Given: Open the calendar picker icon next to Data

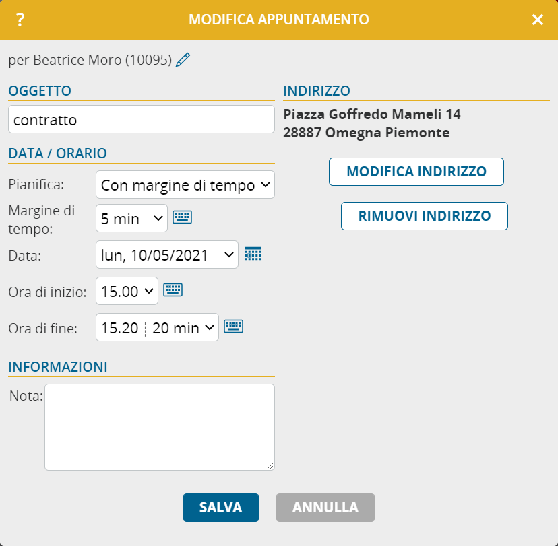Looking at the screenshot, I should click(253, 254).
